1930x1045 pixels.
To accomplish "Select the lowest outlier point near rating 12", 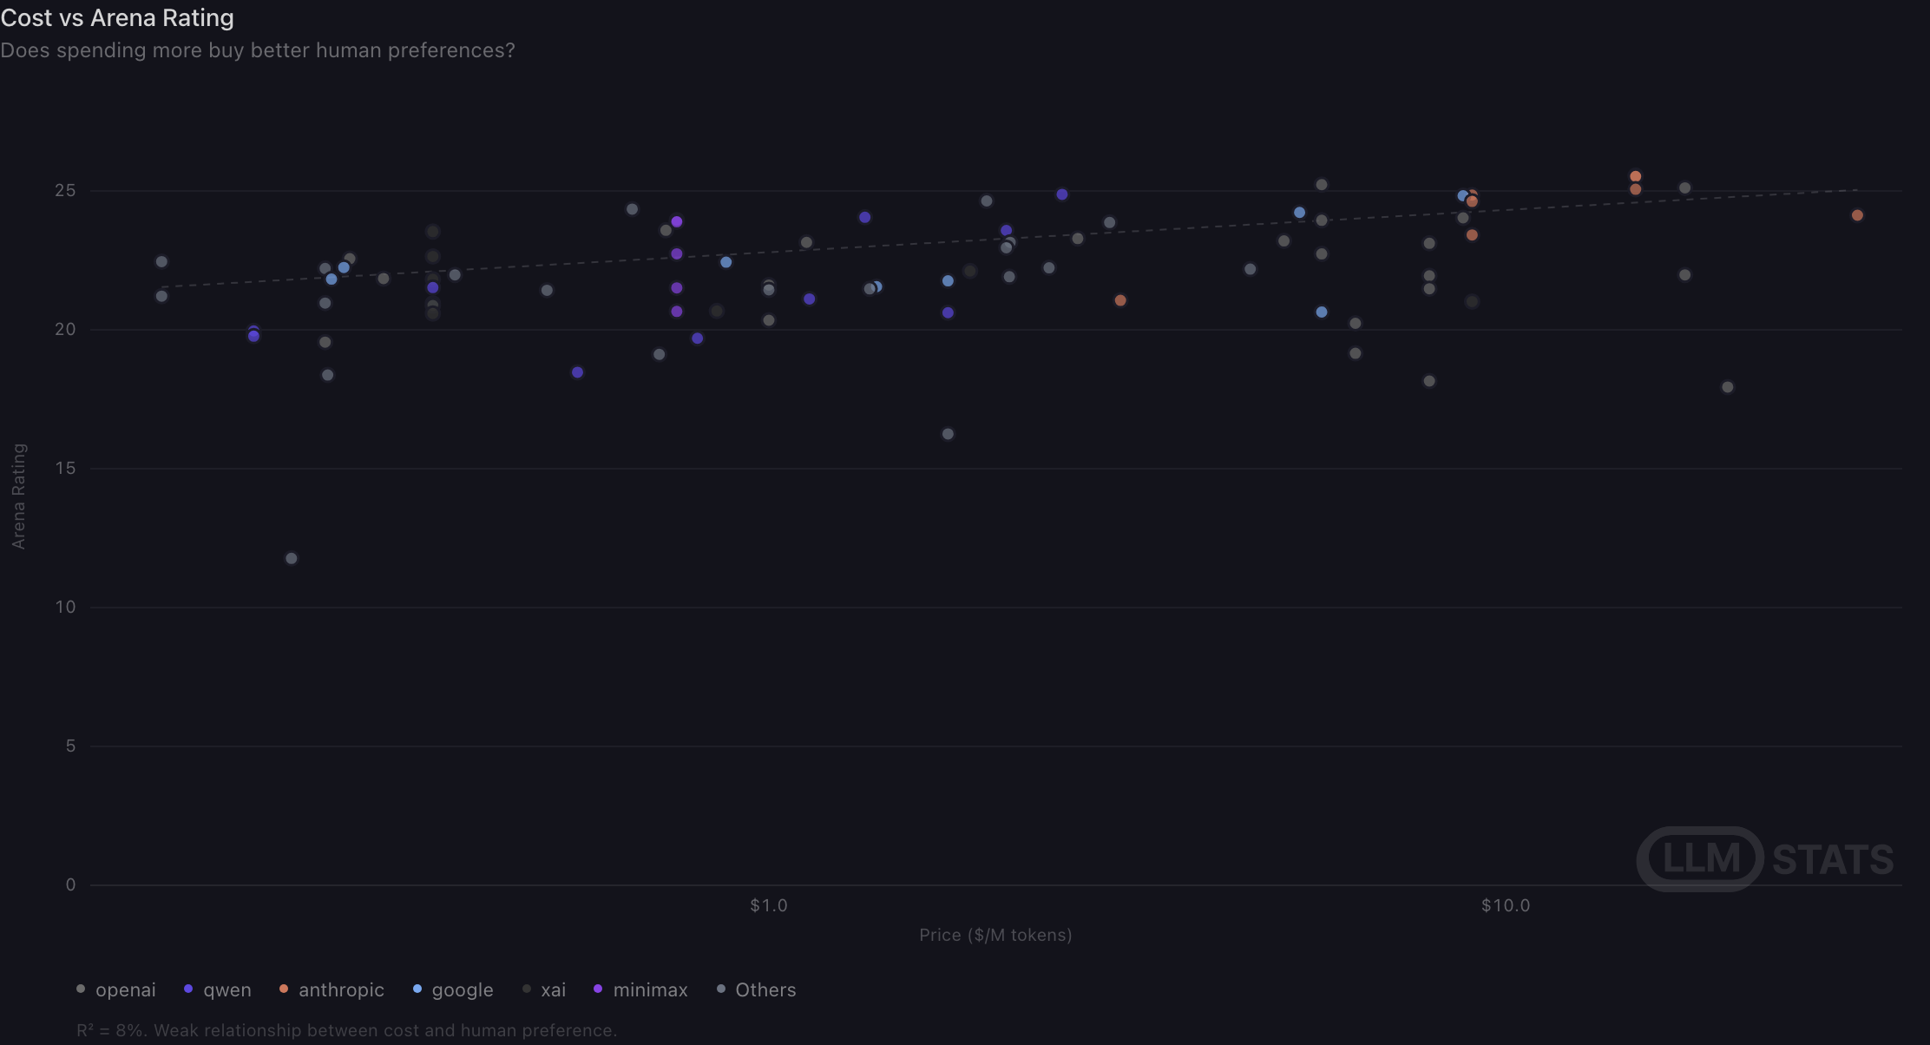I will [292, 558].
